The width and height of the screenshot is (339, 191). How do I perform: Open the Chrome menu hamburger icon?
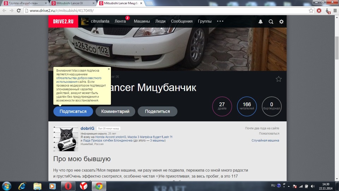tap(335, 11)
